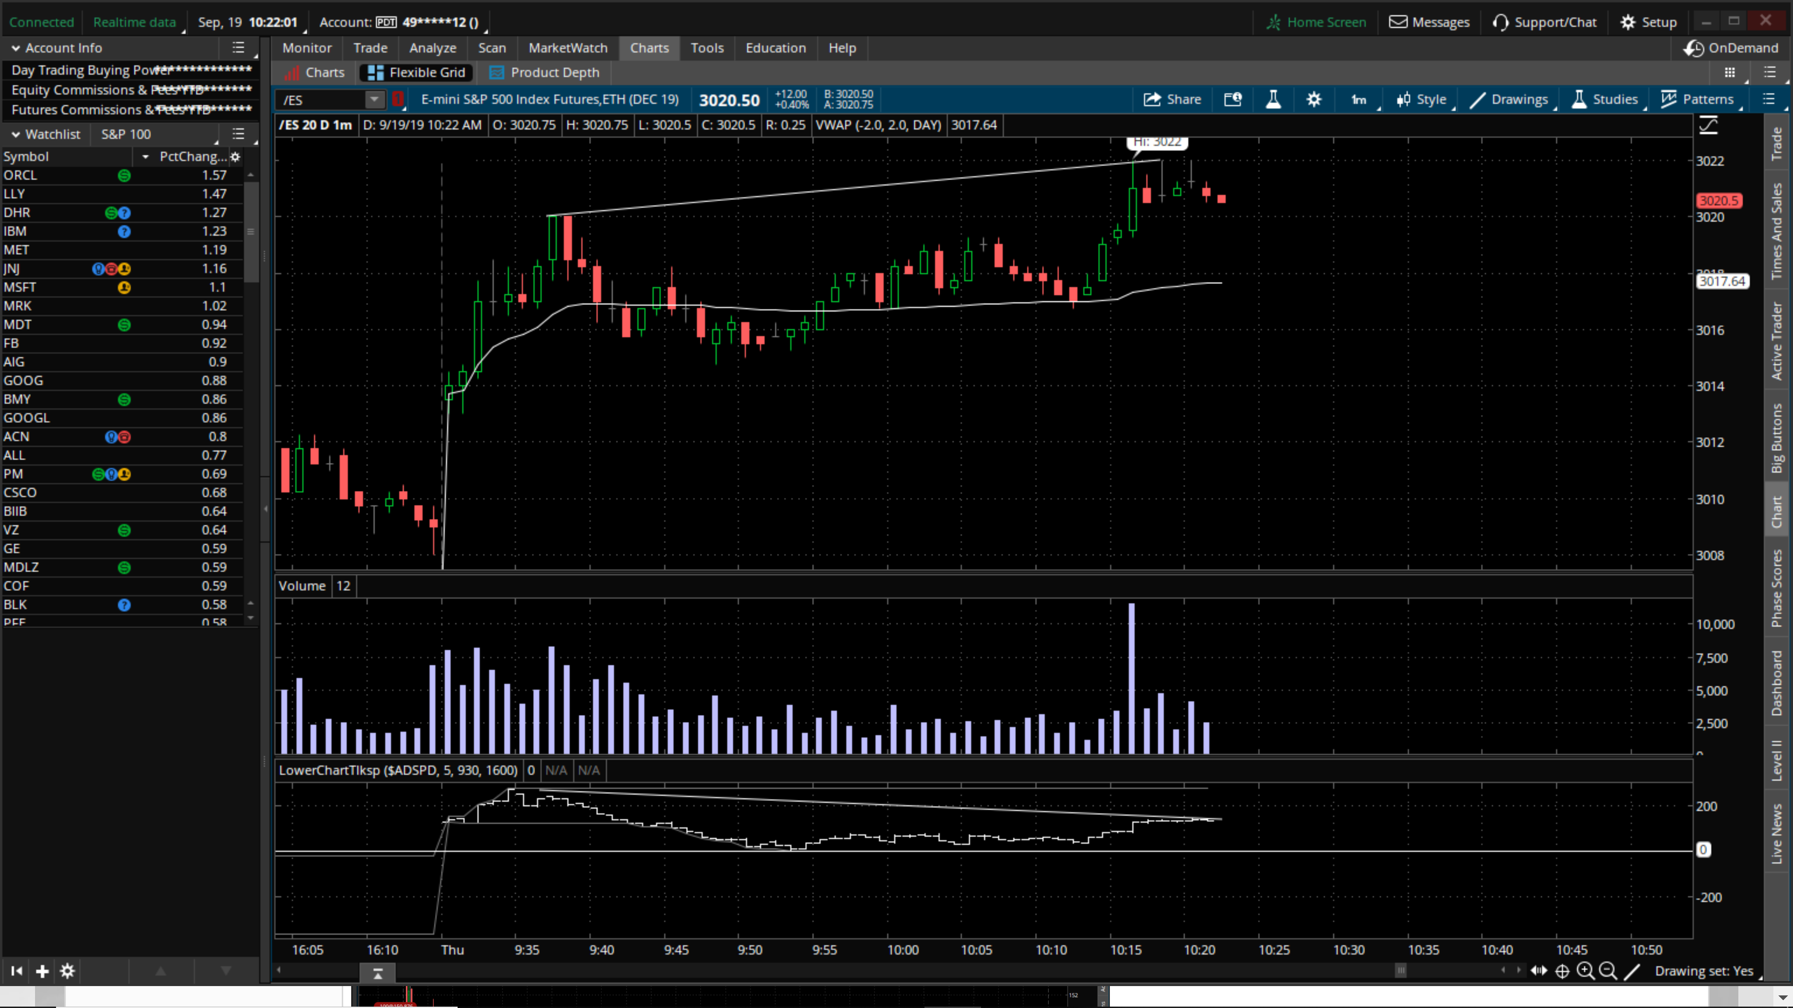This screenshot has width=1793, height=1008.
Task: Add a gadget with the plus icon
Action: pyautogui.click(x=42, y=971)
